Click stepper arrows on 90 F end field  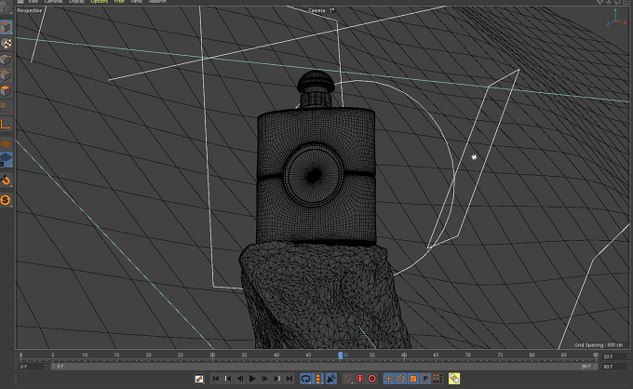click(x=627, y=367)
